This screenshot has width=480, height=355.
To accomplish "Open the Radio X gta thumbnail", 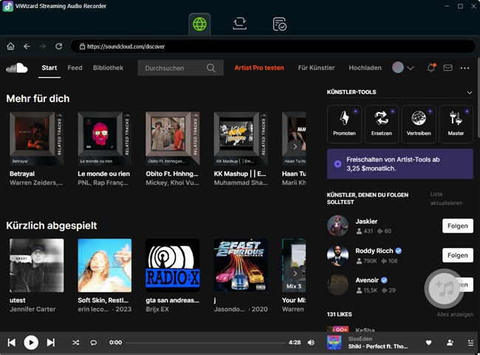I will [173, 266].
